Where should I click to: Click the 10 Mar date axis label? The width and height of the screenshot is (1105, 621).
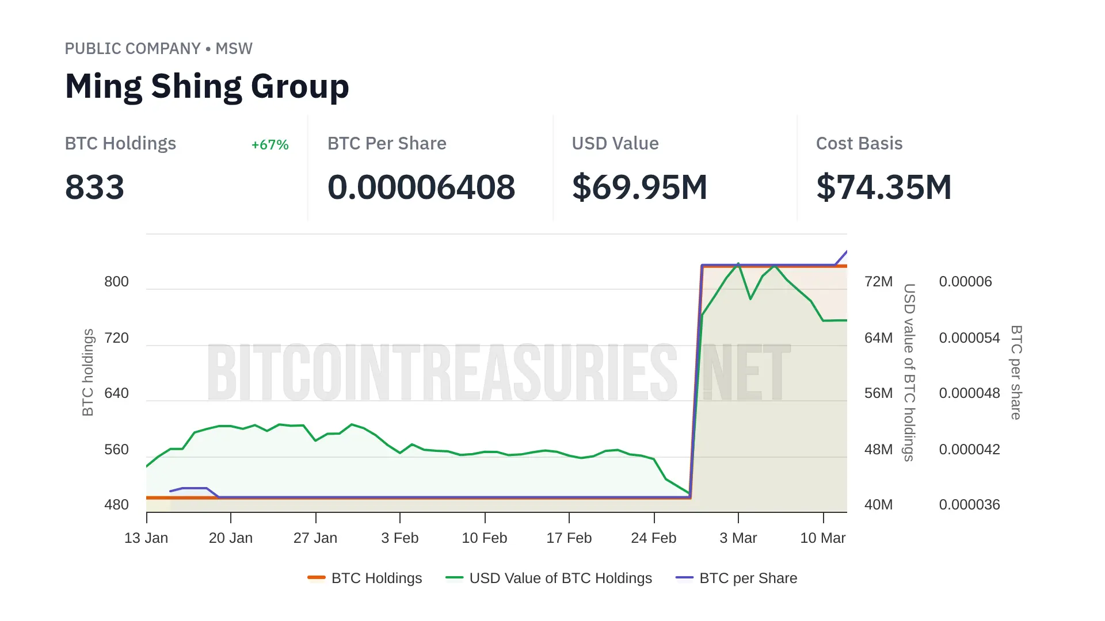(823, 538)
